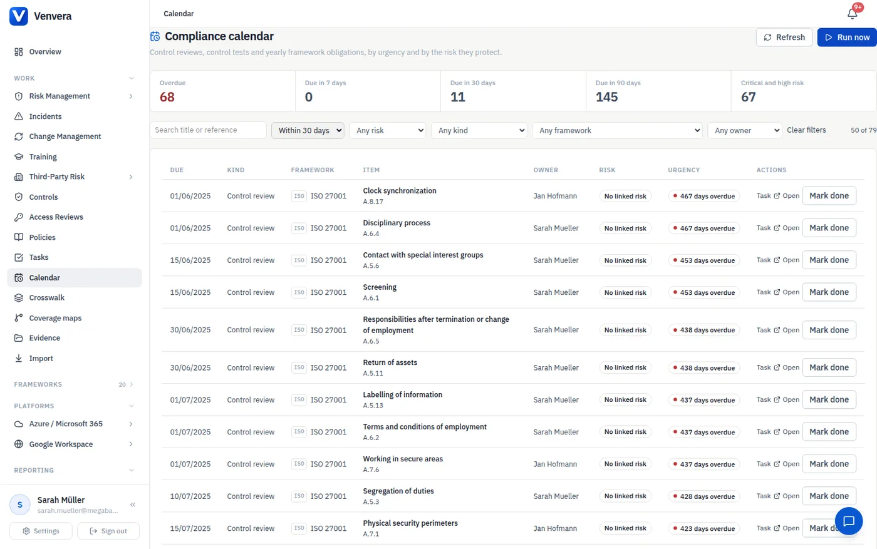The image size is (877, 549).
Task: Click the Run now button
Action: click(847, 38)
